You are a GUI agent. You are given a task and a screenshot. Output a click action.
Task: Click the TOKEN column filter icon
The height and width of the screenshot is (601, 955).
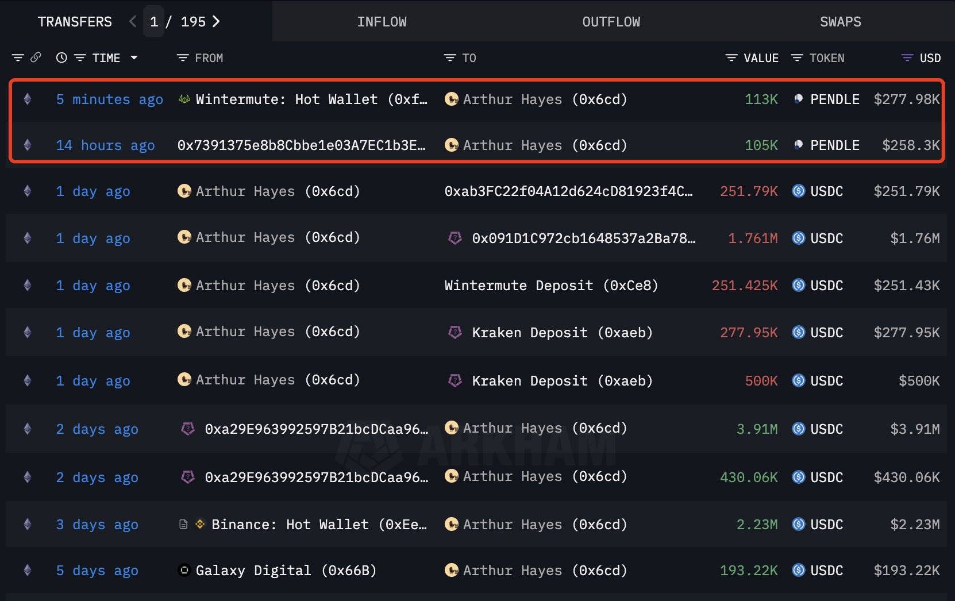pyautogui.click(x=796, y=57)
